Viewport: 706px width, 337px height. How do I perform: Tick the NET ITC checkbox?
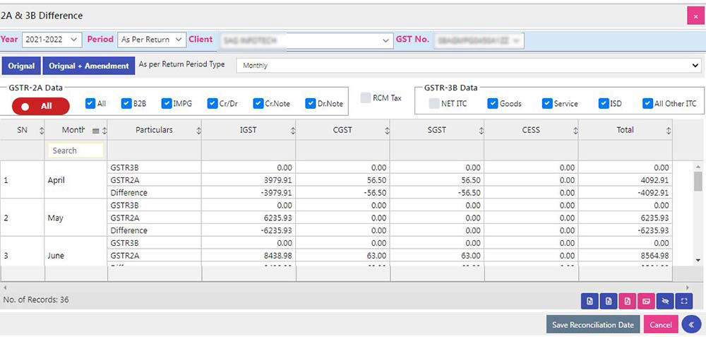tap(434, 103)
